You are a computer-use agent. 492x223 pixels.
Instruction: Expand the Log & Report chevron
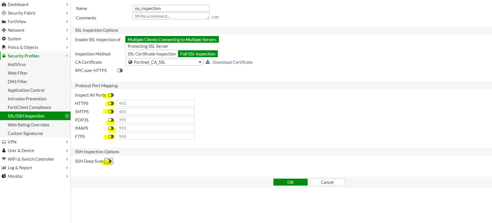click(67, 168)
